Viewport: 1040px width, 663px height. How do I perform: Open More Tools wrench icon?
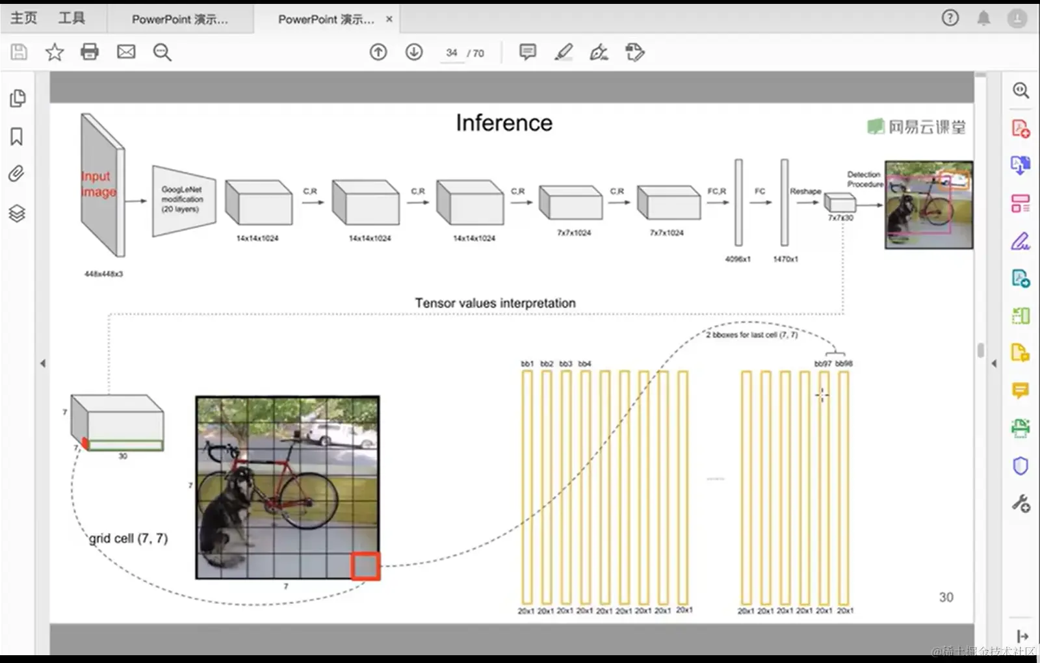pyautogui.click(x=1020, y=503)
